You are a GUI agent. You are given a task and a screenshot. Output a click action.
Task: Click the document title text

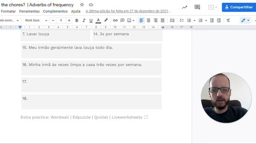click(x=37, y=5)
